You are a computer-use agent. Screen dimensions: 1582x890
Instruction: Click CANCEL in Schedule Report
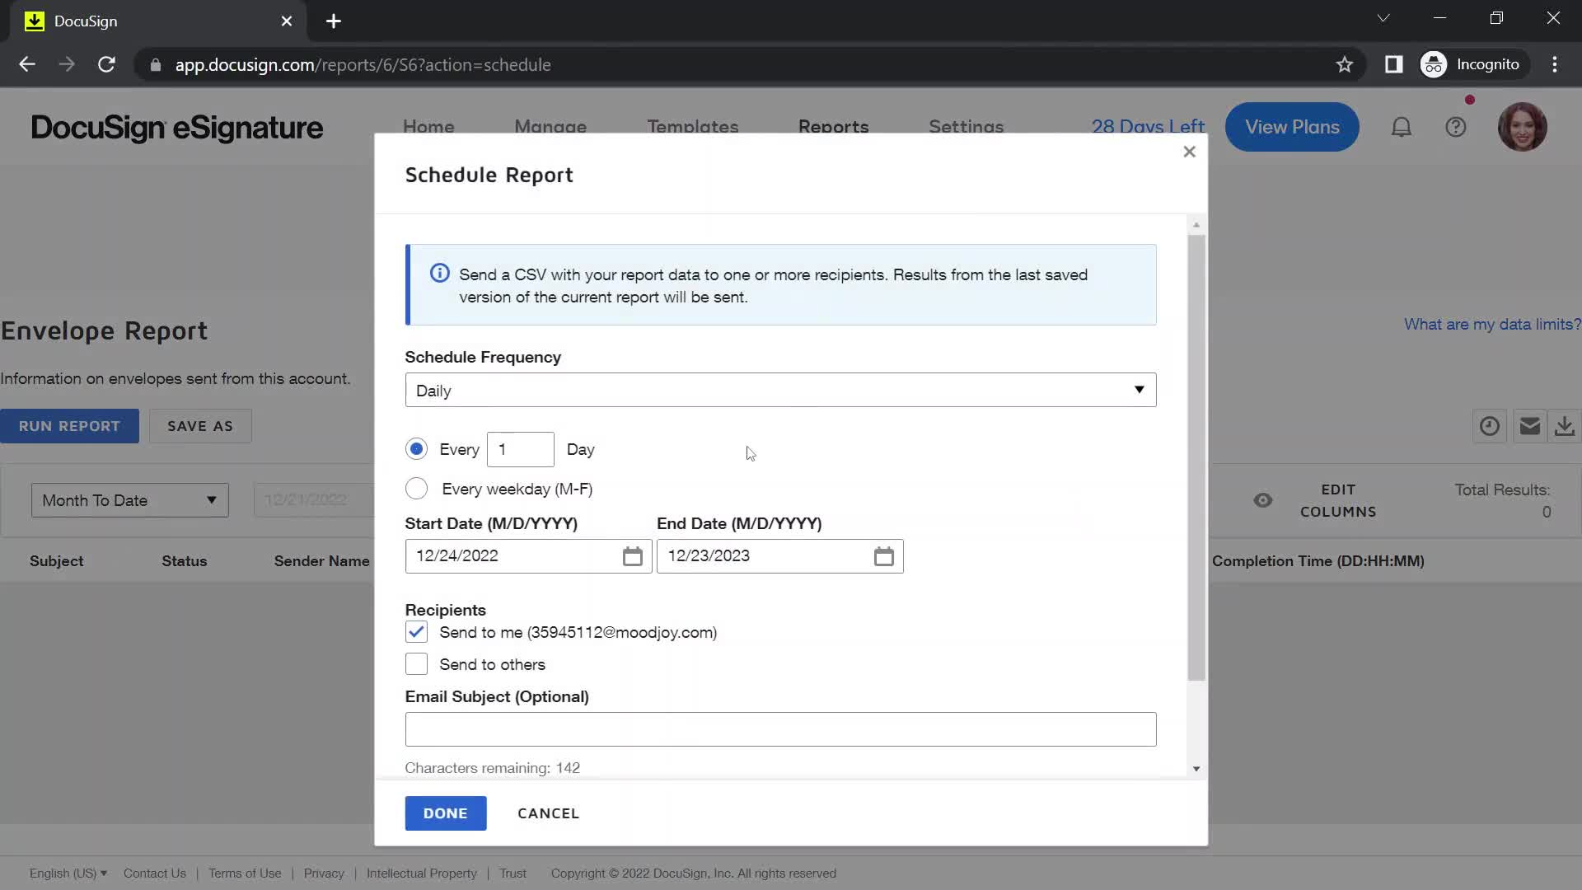coord(548,813)
